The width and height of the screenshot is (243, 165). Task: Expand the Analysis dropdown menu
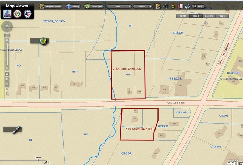pyautogui.click(x=142, y=6)
